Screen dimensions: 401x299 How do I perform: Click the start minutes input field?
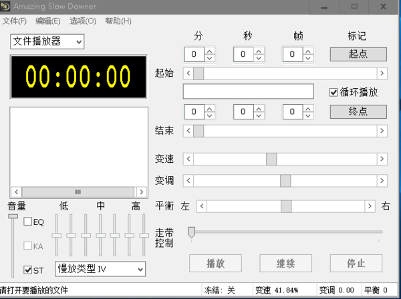[194, 54]
